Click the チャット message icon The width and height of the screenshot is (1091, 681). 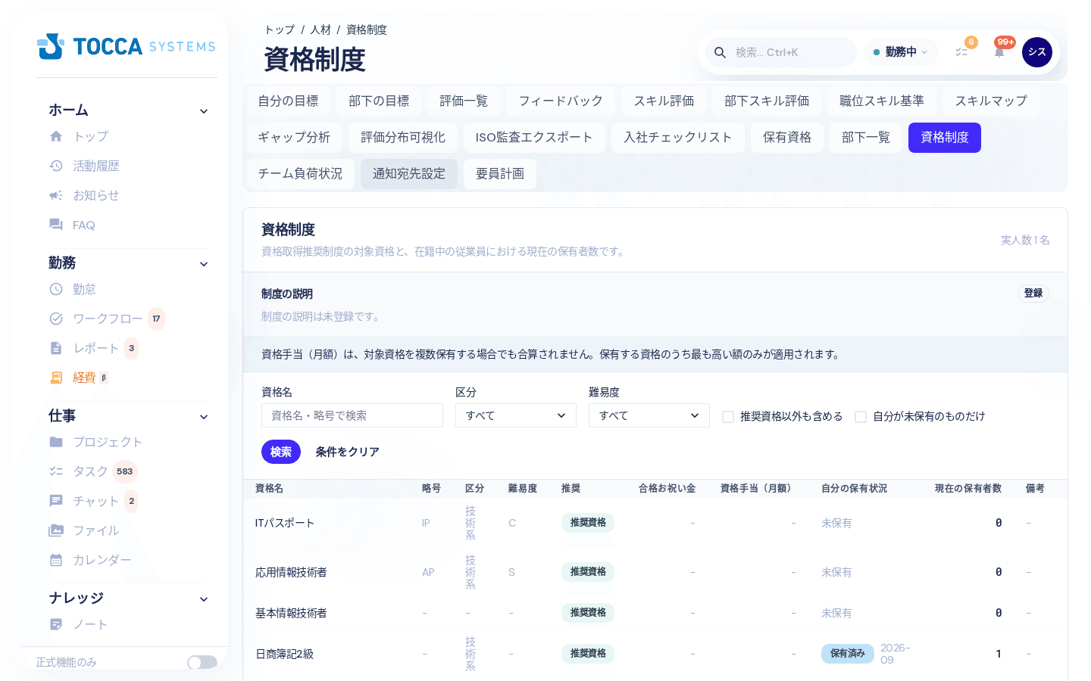click(56, 501)
